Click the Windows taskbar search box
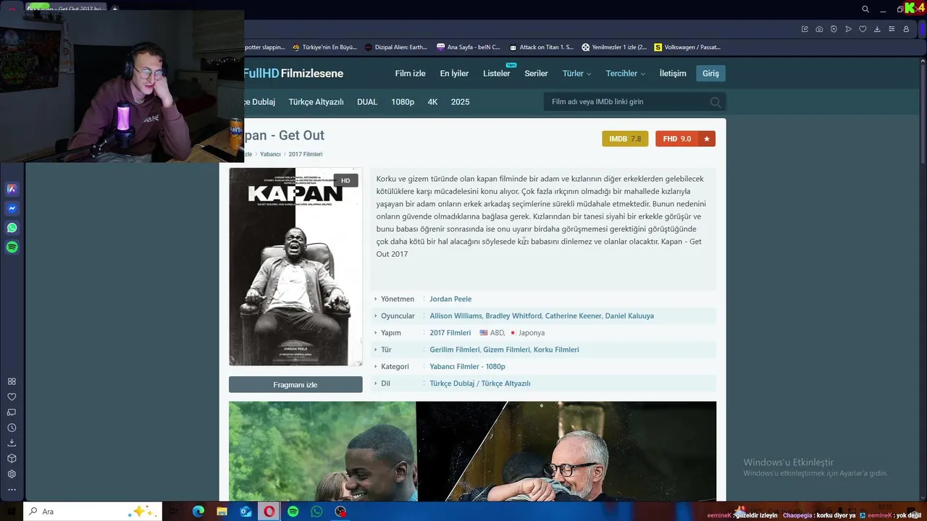 pos(93,512)
